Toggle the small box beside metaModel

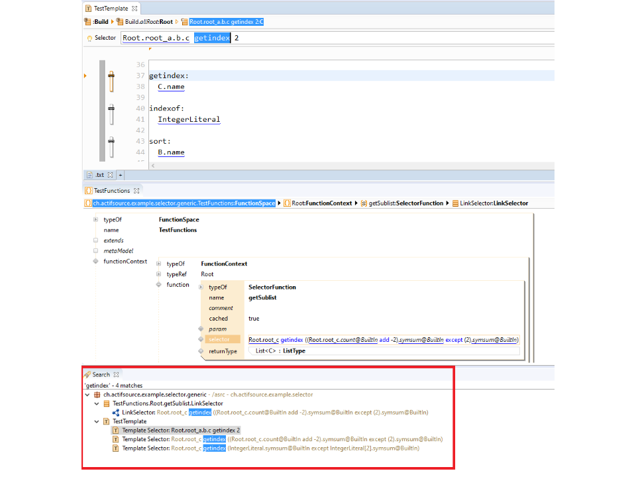pyautogui.click(x=96, y=251)
